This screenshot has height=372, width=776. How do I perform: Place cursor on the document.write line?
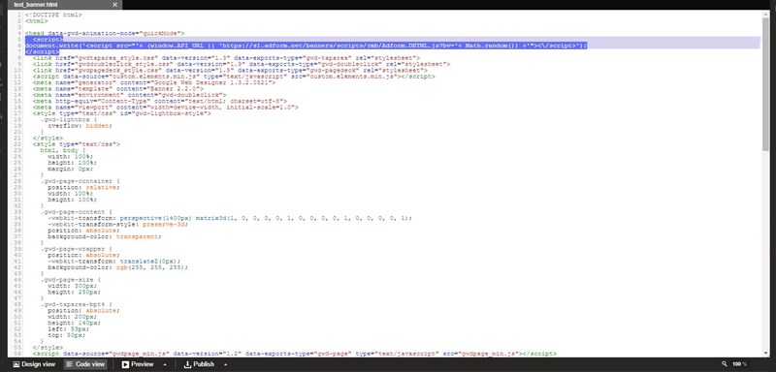[x=307, y=46]
